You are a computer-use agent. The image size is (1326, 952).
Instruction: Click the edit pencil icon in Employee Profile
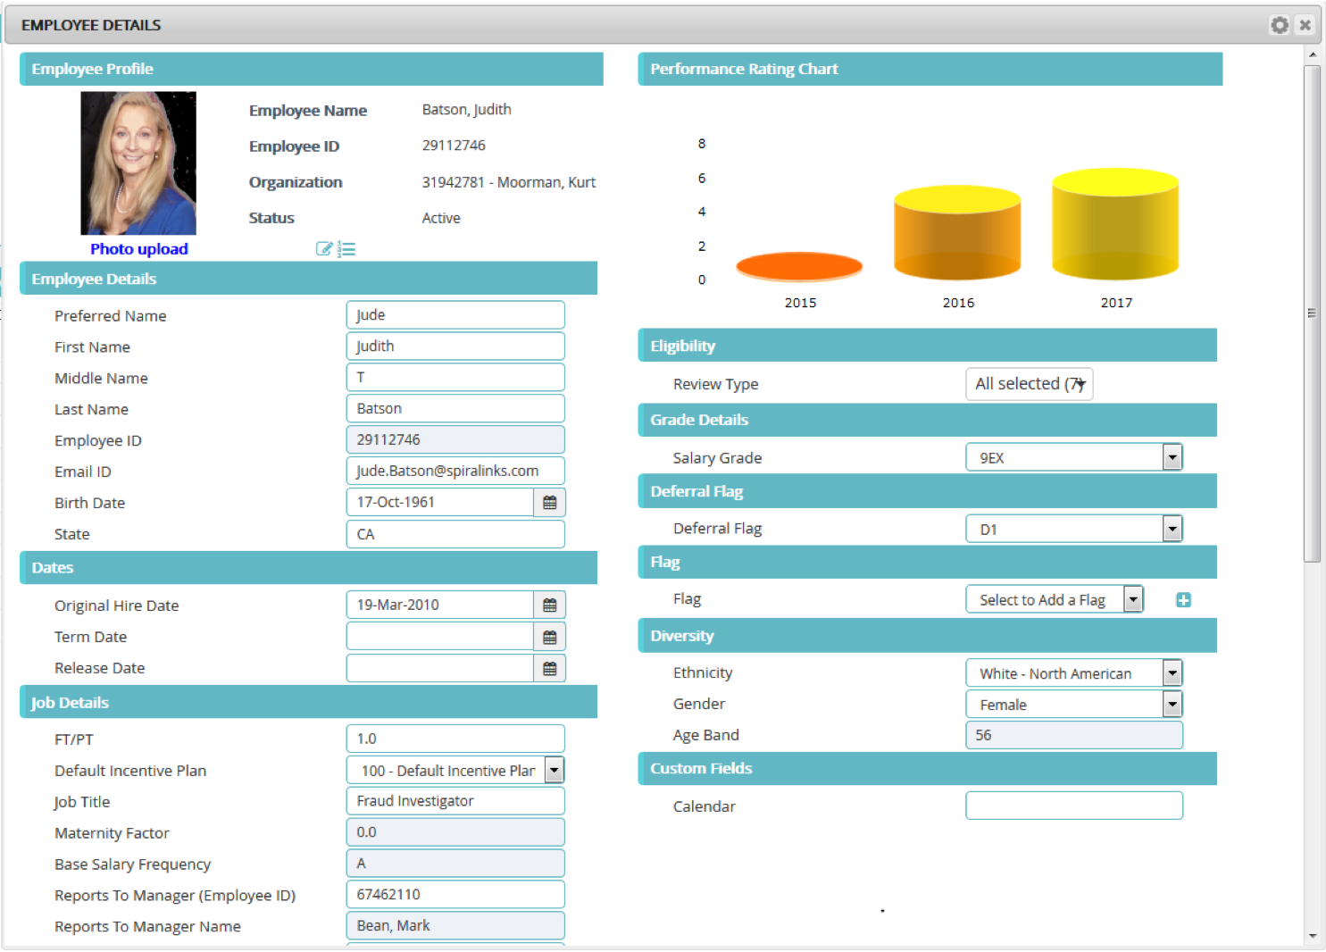point(324,249)
